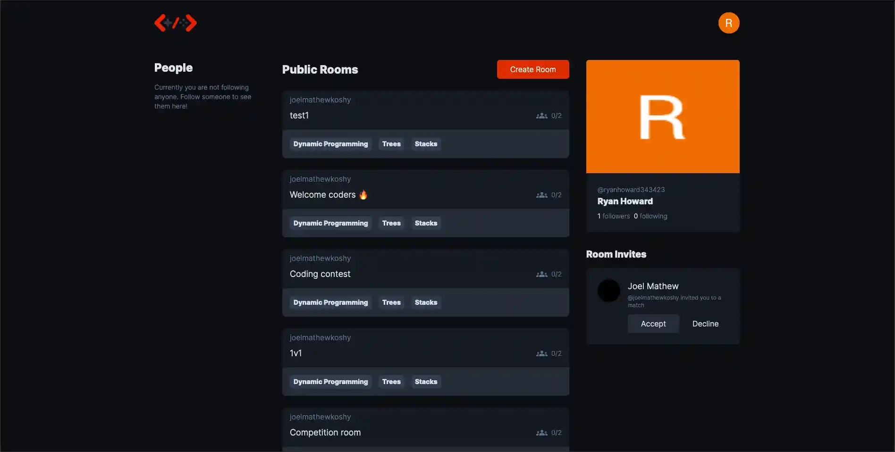
Task: Click Dynamic Programming tag on test1 room
Action: [x=330, y=144]
